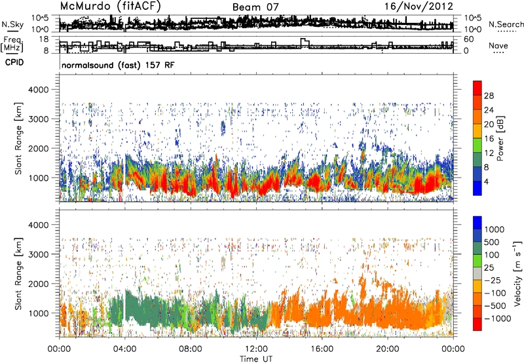The height and width of the screenshot is (363, 524).
Task: Click the 4000 tick on velocity panel axis
Action: coord(38,225)
